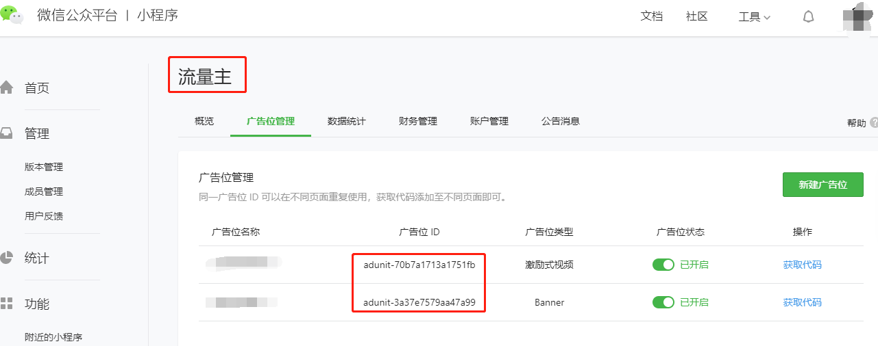Image resolution: width=878 pixels, height=346 pixels.
Task: Select 管理 in the sidebar
Action: pyautogui.click(x=37, y=134)
